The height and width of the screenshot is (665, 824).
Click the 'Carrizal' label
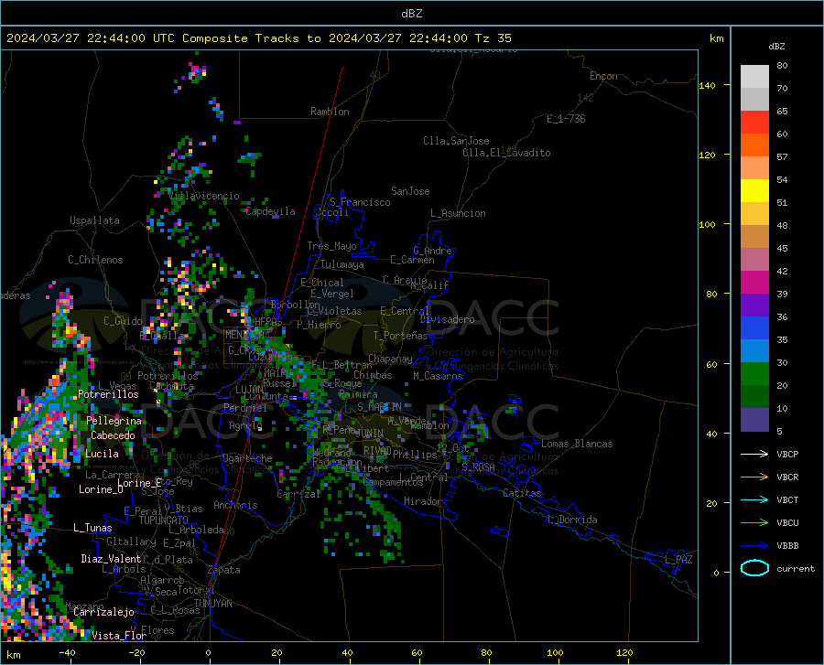point(298,494)
